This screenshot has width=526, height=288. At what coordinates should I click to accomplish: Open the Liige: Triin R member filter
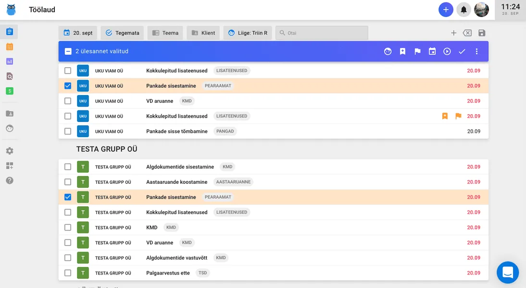tap(248, 33)
